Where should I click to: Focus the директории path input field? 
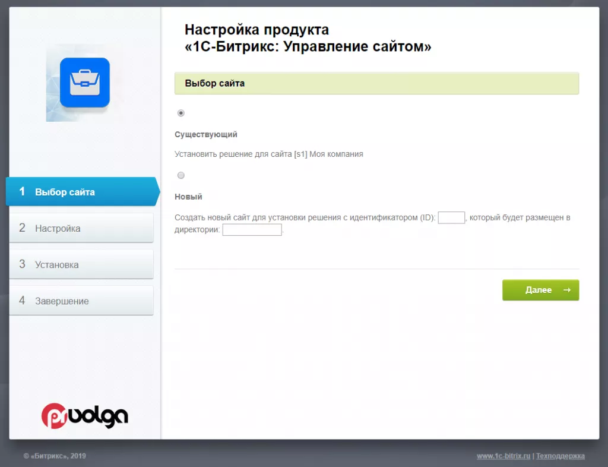click(252, 230)
